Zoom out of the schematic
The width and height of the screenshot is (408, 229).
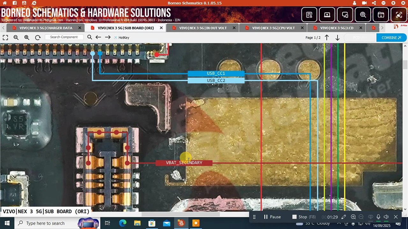(16, 38)
